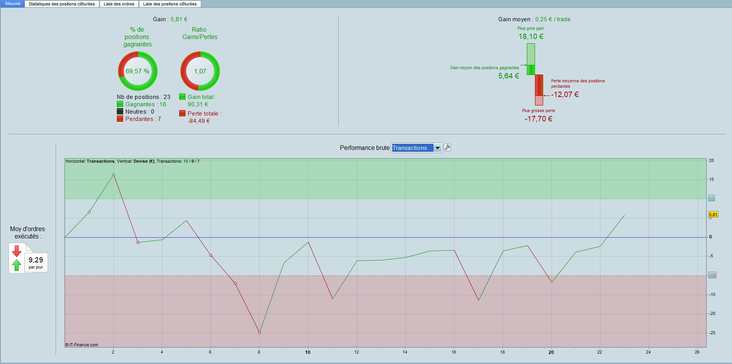Open the chart settings wrench icon
The image size is (732, 364).
pyautogui.click(x=447, y=148)
